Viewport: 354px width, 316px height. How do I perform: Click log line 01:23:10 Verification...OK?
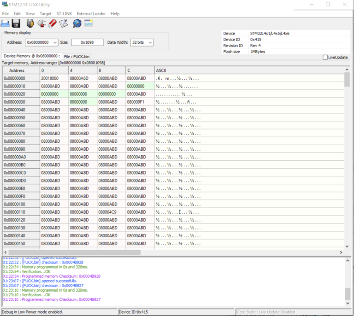pyautogui.click(x=26, y=295)
